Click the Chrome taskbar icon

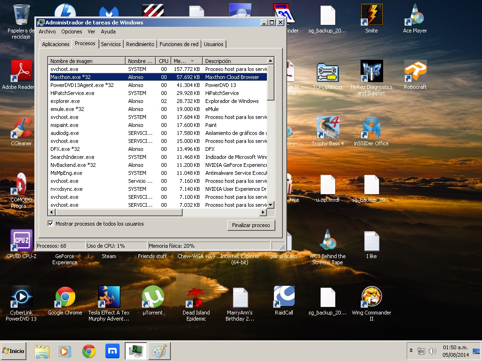pyautogui.click(x=89, y=351)
